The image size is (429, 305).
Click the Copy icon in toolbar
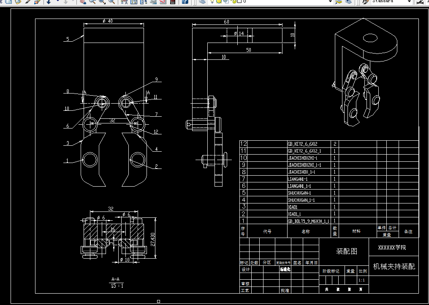tap(8, 2)
